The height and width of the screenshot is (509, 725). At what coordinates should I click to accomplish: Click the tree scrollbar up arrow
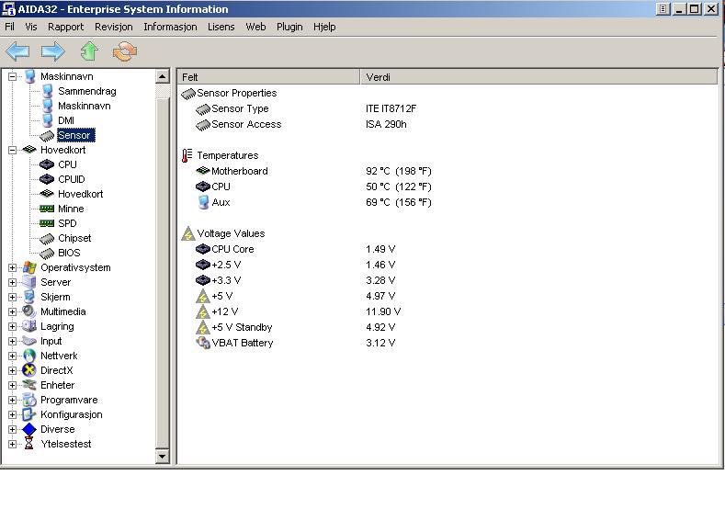click(x=163, y=76)
